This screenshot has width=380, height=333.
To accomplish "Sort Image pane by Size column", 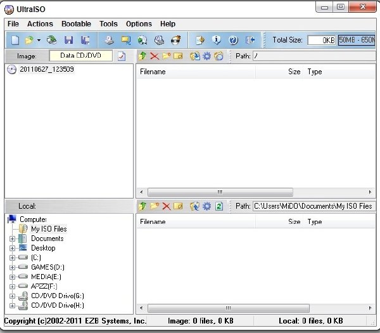I will [x=279, y=72].
